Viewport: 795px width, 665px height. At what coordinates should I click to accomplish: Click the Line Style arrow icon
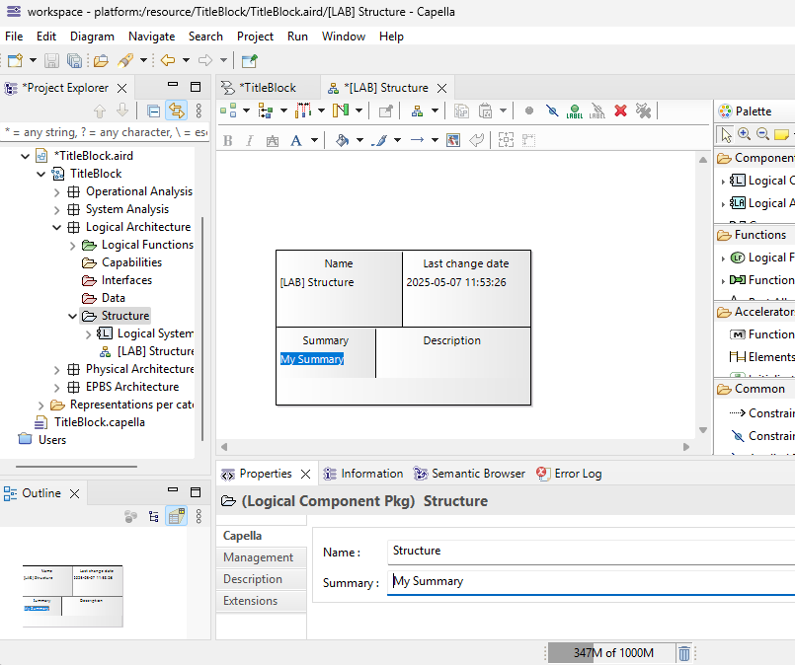tap(417, 140)
